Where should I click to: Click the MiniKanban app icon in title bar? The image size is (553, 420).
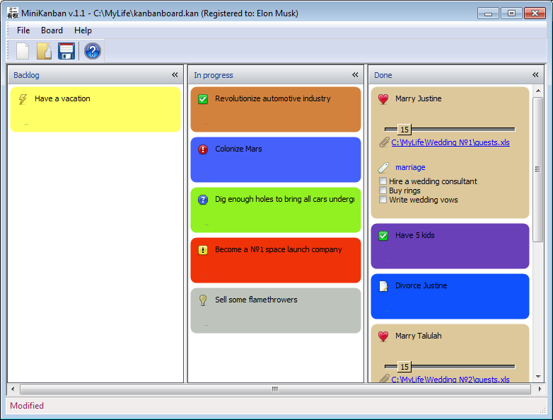(x=13, y=13)
